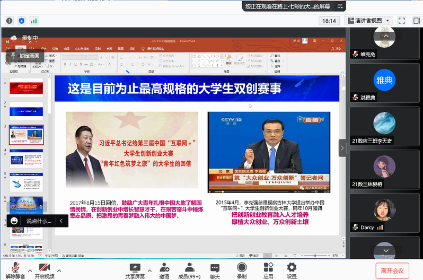Open the 应用 apps panel

click(268, 270)
